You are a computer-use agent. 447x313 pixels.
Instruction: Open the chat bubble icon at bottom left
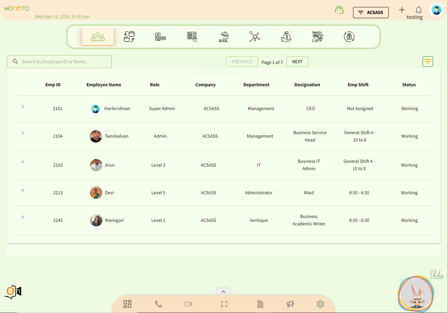point(13,292)
